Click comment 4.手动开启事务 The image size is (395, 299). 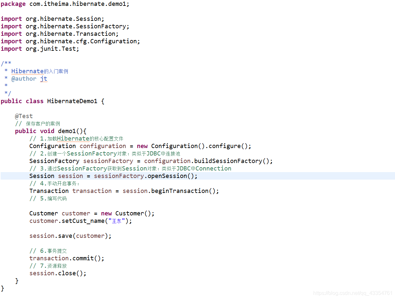point(55,183)
